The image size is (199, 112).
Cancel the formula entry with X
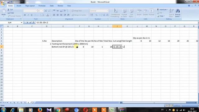[27, 23]
